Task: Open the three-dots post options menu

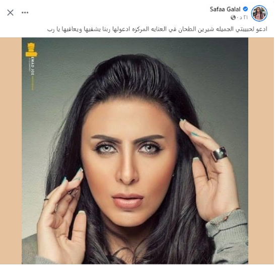Action: pos(25,13)
